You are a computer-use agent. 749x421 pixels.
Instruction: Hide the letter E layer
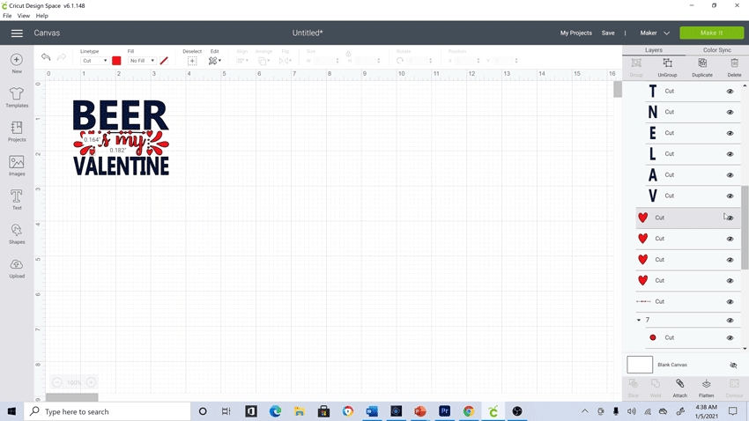click(x=730, y=133)
